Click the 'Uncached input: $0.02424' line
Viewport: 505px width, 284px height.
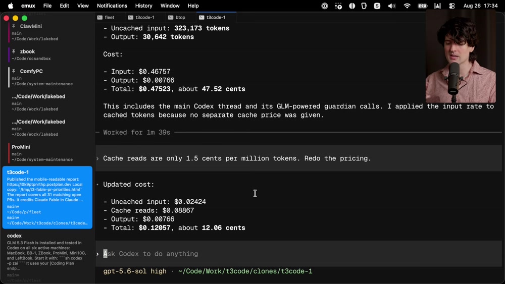[x=155, y=202]
